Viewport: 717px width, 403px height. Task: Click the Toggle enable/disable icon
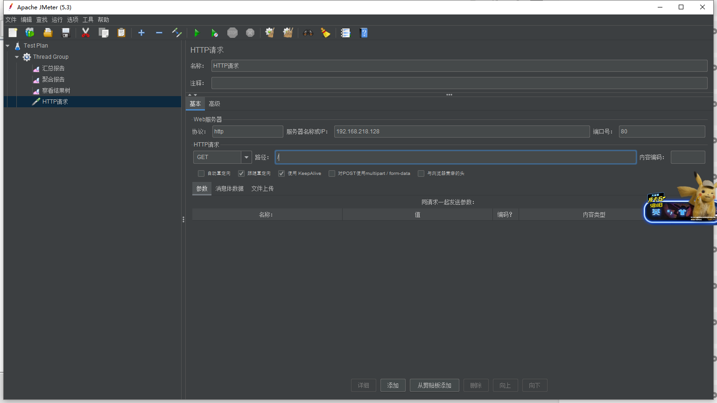pyautogui.click(x=177, y=33)
